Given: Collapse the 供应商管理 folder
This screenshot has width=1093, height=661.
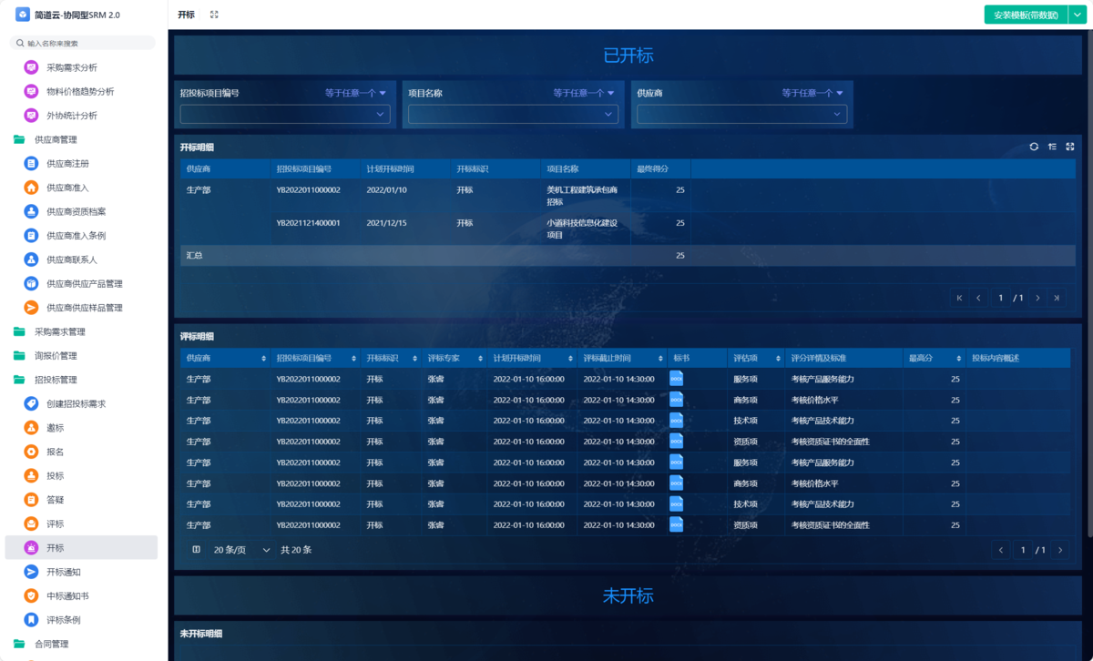Looking at the screenshot, I should (x=19, y=139).
